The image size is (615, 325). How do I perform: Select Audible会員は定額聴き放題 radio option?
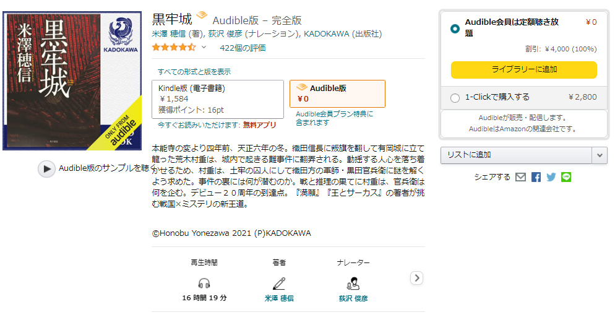(455, 28)
